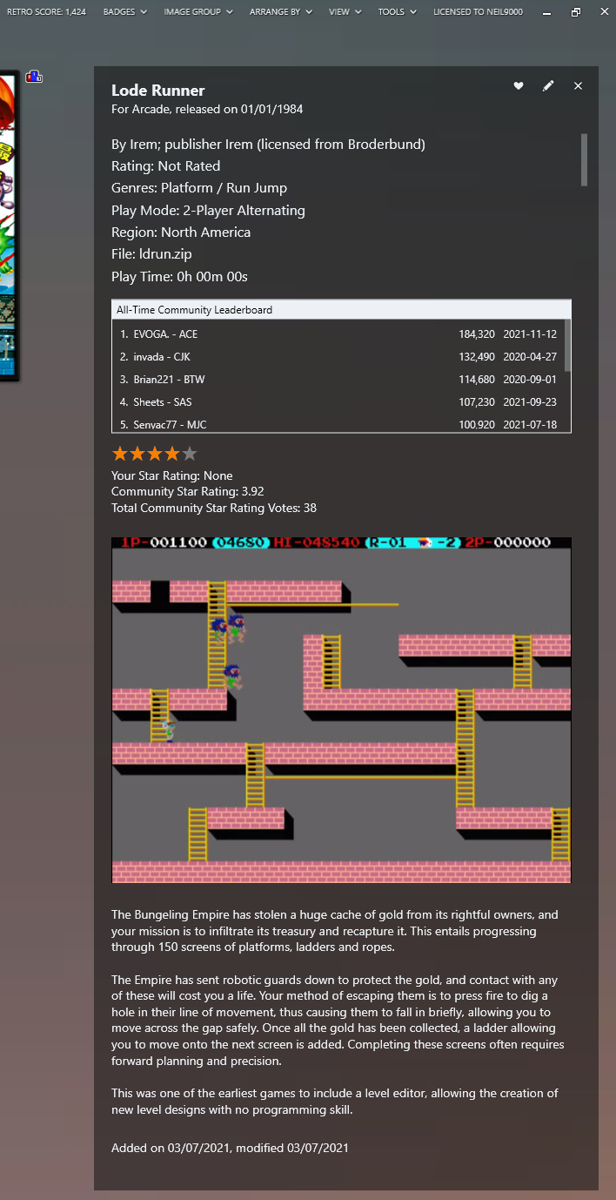Open the Image Group menu
The width and height of the screenshot is (616, 1200).
pyautogui.click(x=198, y=12)
